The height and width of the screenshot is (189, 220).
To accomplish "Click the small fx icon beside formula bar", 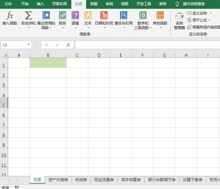I will coord(68,45).
